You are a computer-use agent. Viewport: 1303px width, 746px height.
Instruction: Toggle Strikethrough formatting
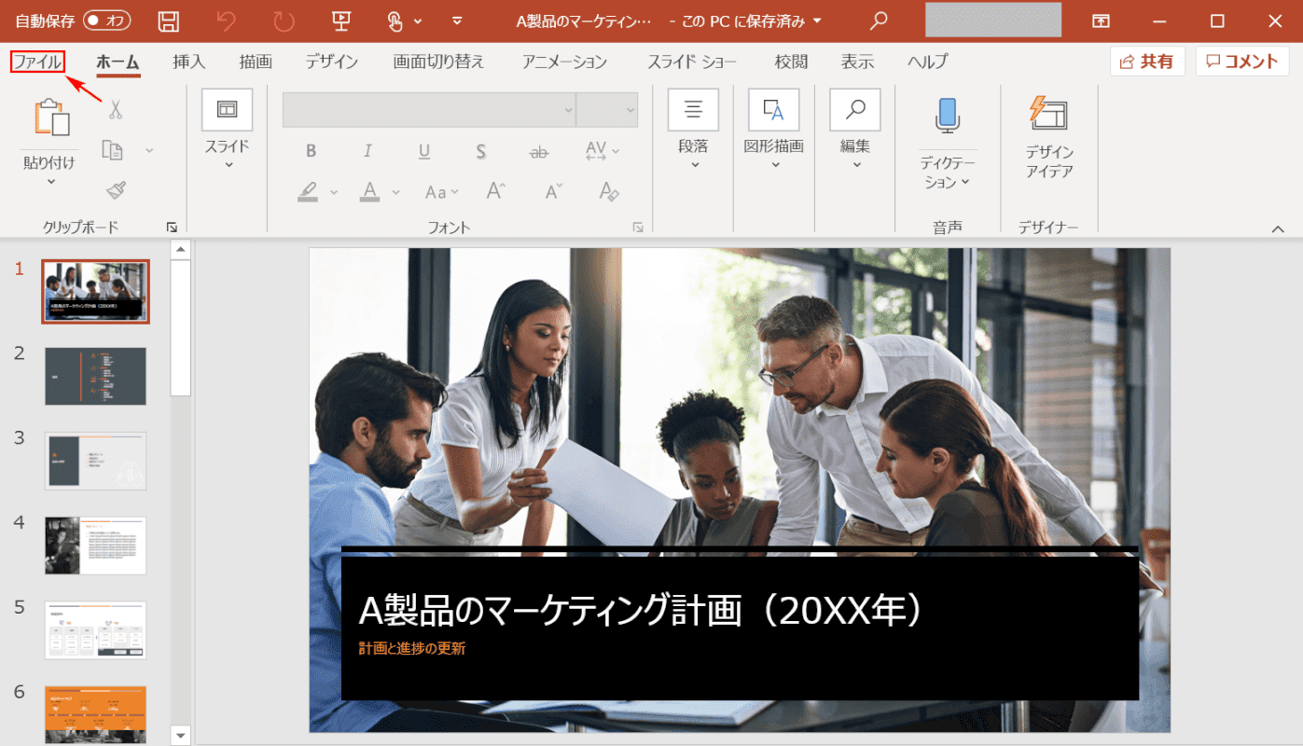pyautogui.click(x=539, y=151)
